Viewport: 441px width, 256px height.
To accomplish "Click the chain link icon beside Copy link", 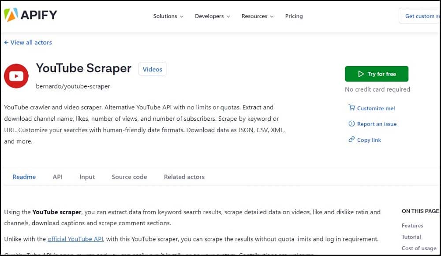I will coord(351,139).
